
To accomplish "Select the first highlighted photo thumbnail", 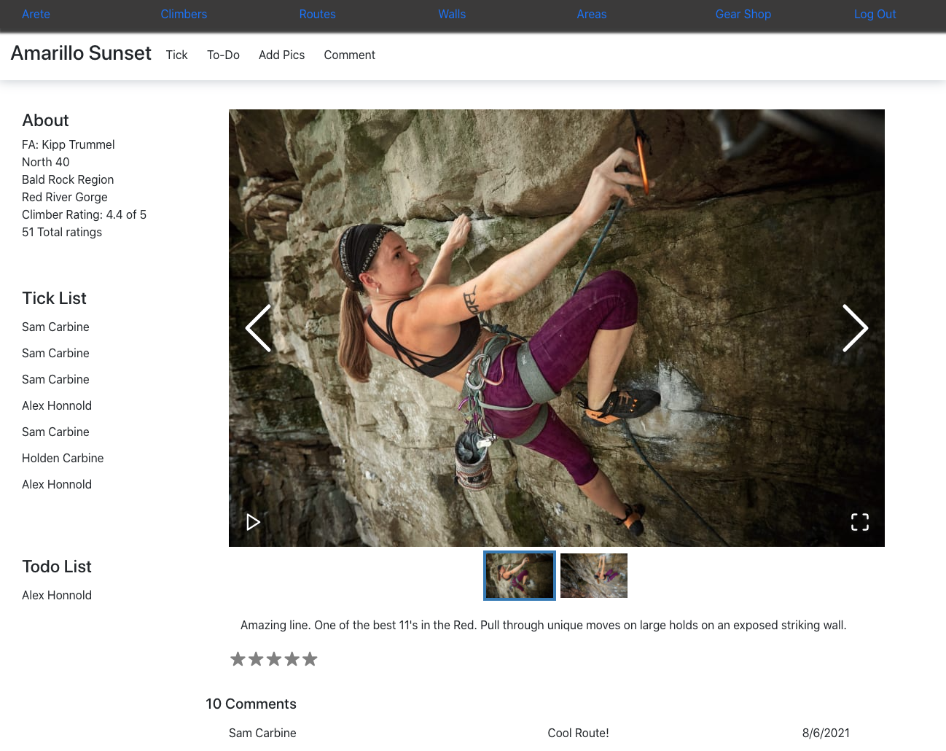I will point(520,575).
